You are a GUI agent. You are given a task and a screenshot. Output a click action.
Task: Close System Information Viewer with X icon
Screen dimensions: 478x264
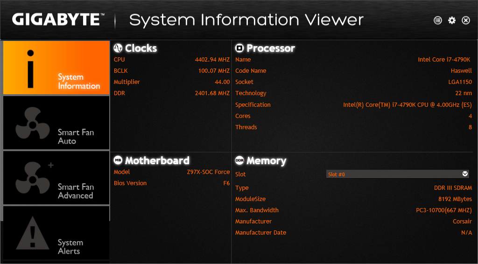point(466,21)
